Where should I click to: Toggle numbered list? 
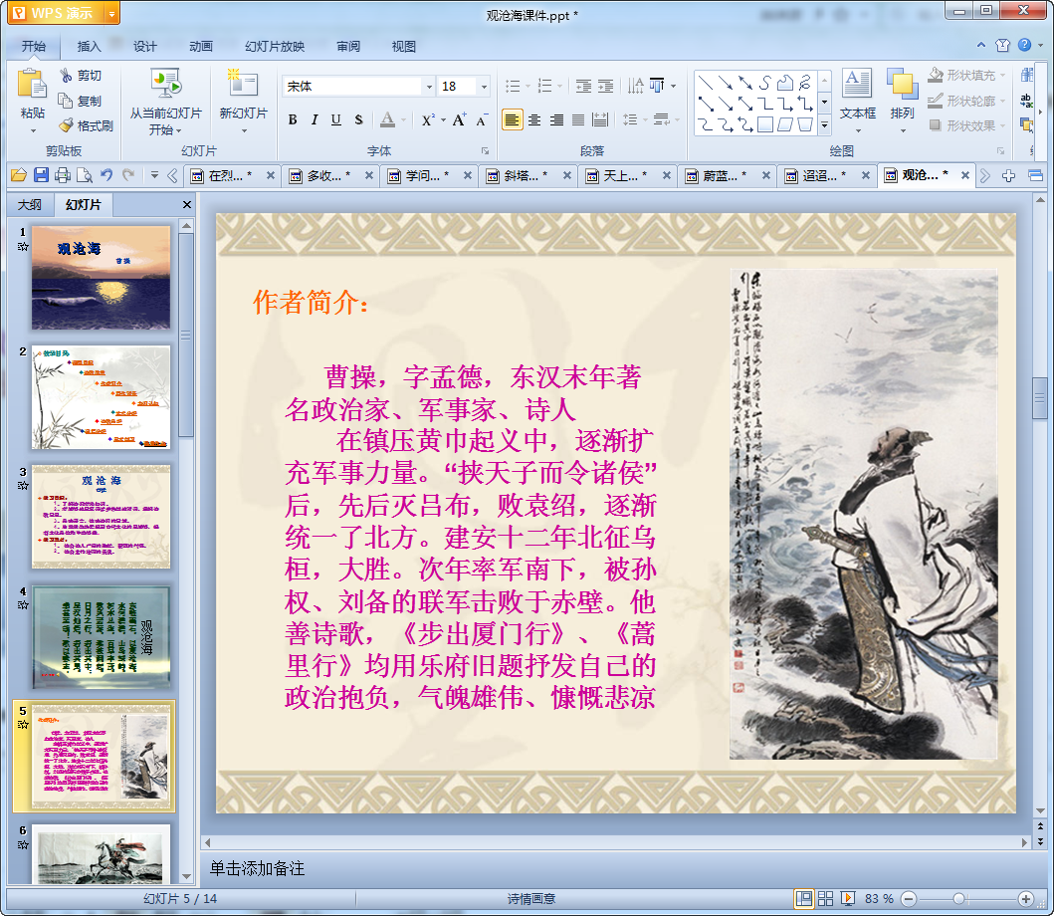tap(545, 86)
